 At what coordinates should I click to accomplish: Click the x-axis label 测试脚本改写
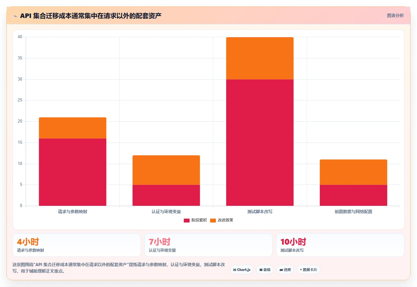coord(260,212)
